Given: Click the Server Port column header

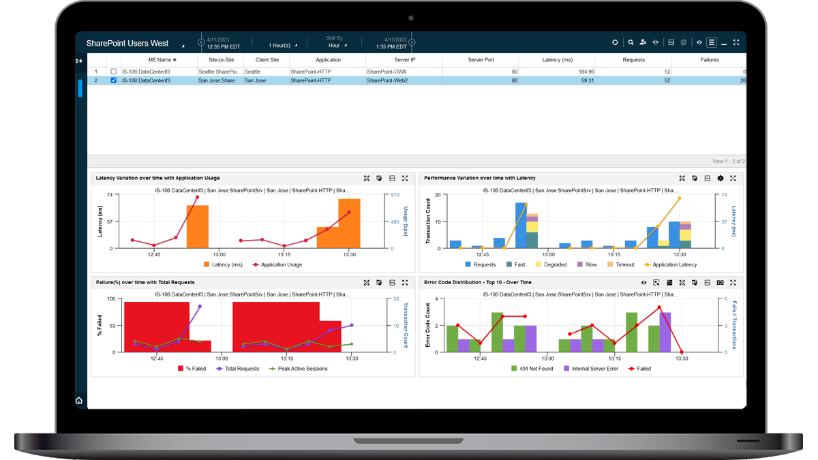Looking at the screenshot, I should 481,60.
